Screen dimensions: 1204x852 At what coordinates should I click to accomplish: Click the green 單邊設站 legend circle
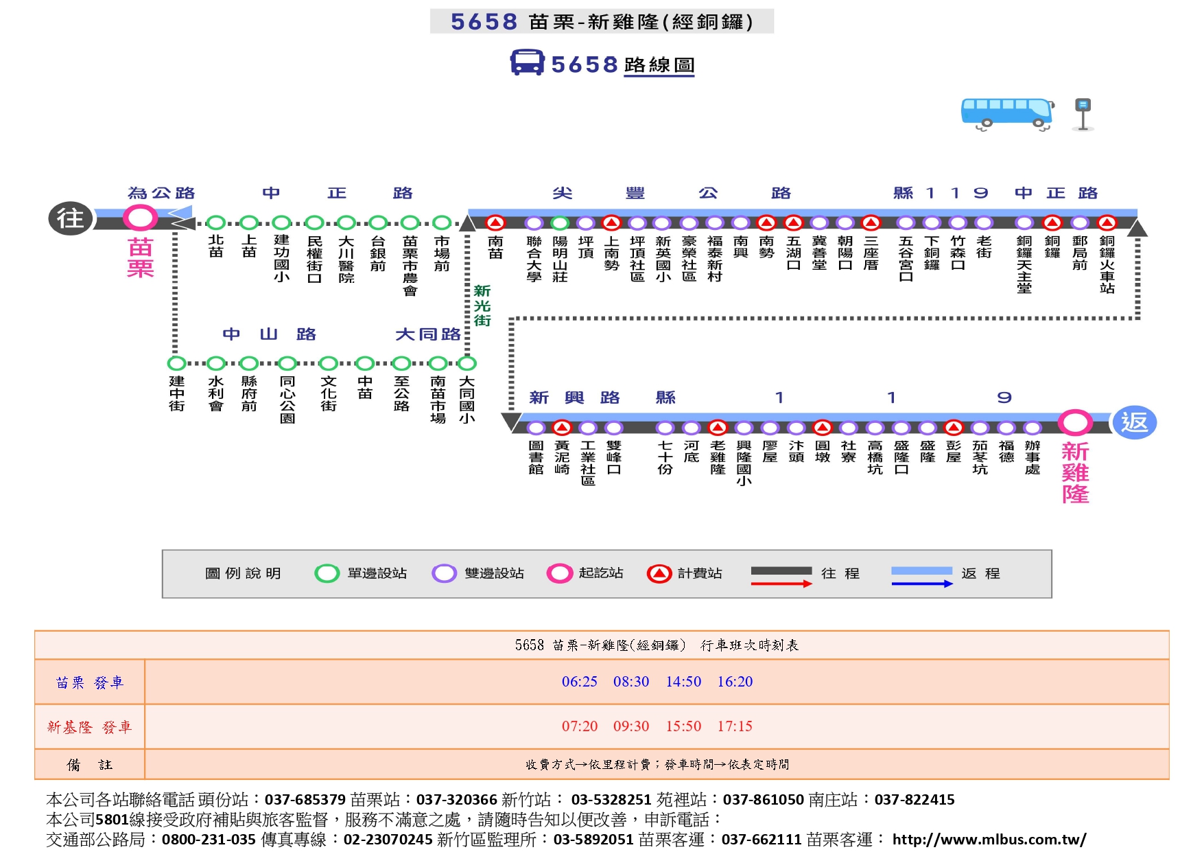tap(327, 573)
